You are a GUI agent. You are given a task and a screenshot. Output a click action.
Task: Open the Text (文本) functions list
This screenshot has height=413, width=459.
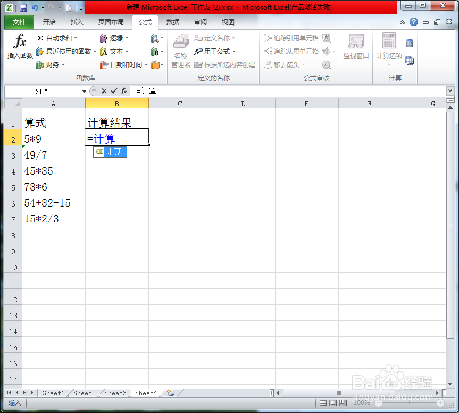114,52
